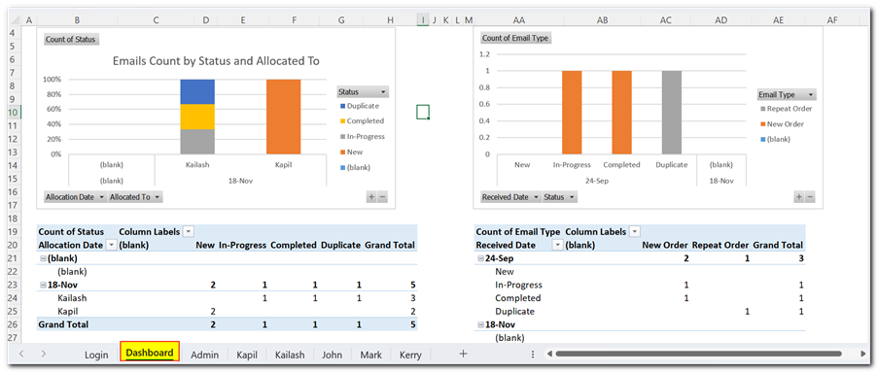Screen dimensions: 878x372
Task: Open the Admin sheet tab
Action: tap(204, 355)
